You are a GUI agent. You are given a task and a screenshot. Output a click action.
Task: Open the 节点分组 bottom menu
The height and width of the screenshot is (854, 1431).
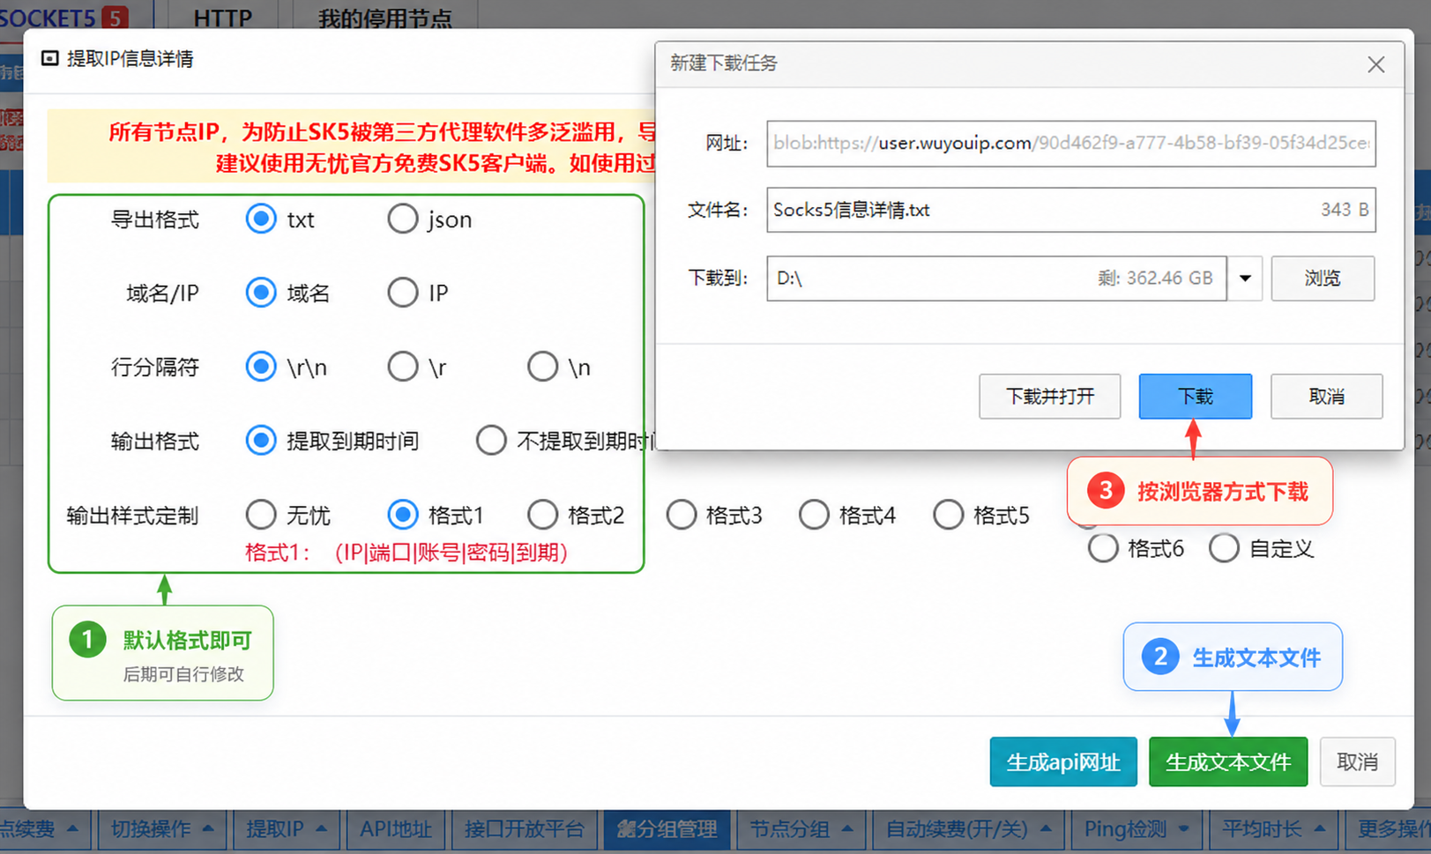[801, 829]
